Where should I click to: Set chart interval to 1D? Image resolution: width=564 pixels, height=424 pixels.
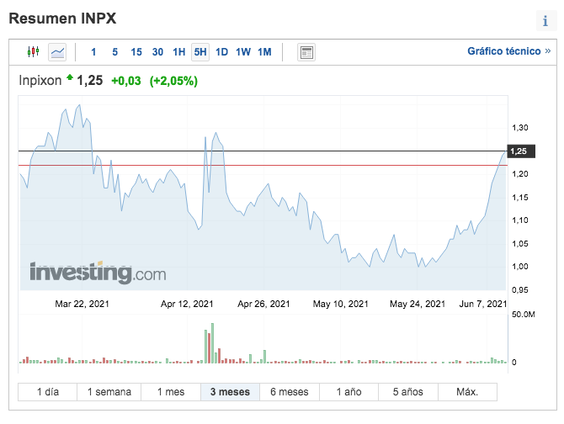221,52
